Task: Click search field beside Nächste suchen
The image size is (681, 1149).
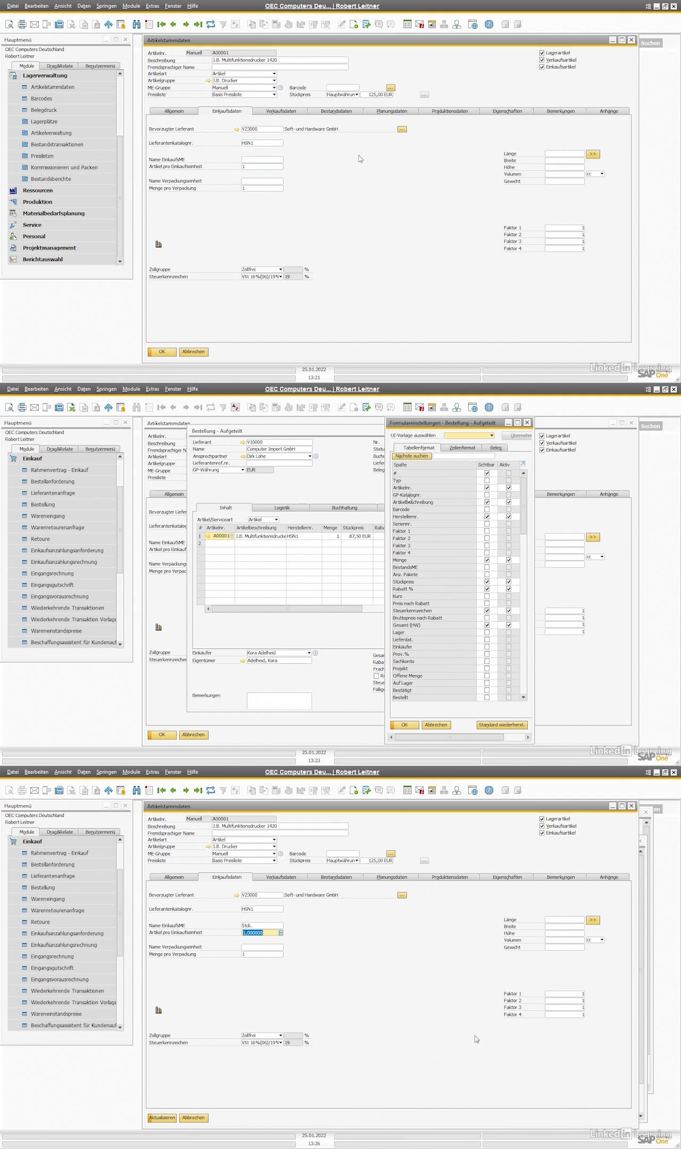Action: click(x=463, y=456)
